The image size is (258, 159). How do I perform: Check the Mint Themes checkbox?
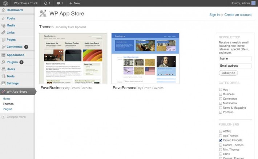(221, 150)
